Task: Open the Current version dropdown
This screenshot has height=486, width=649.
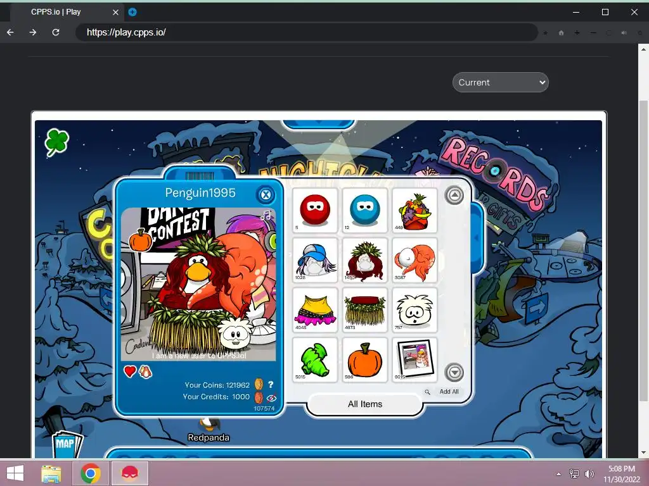Action: (x=501, y=82)
